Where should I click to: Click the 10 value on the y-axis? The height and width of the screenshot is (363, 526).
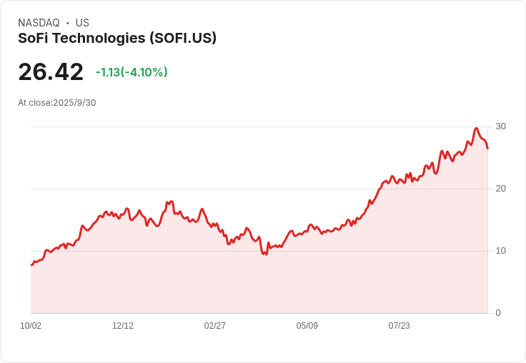coord(500,251)
